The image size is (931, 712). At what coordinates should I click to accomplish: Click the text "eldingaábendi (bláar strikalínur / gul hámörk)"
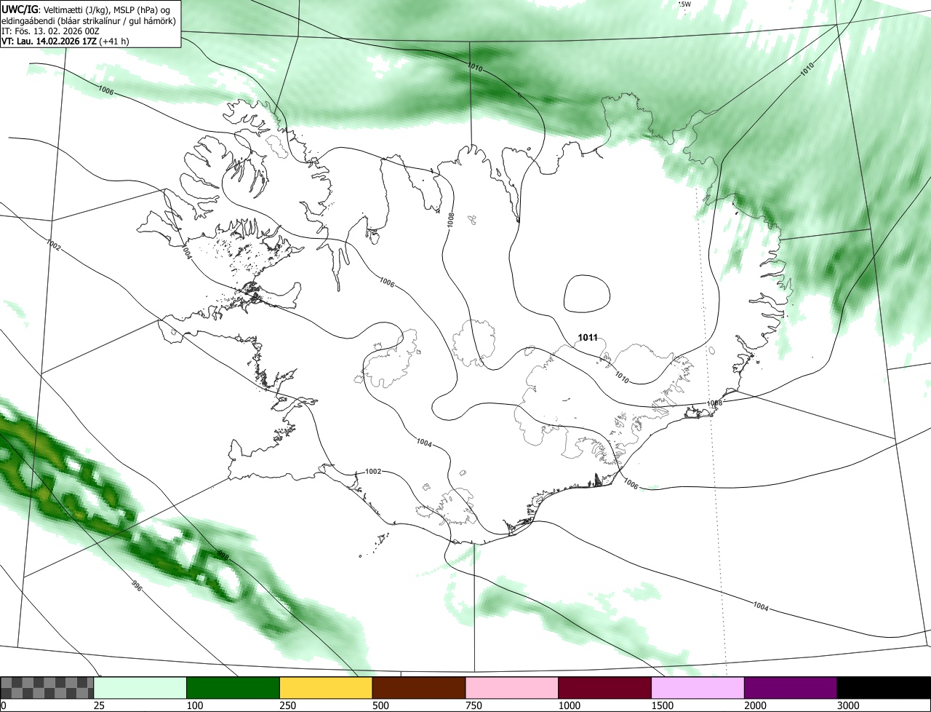89,20
